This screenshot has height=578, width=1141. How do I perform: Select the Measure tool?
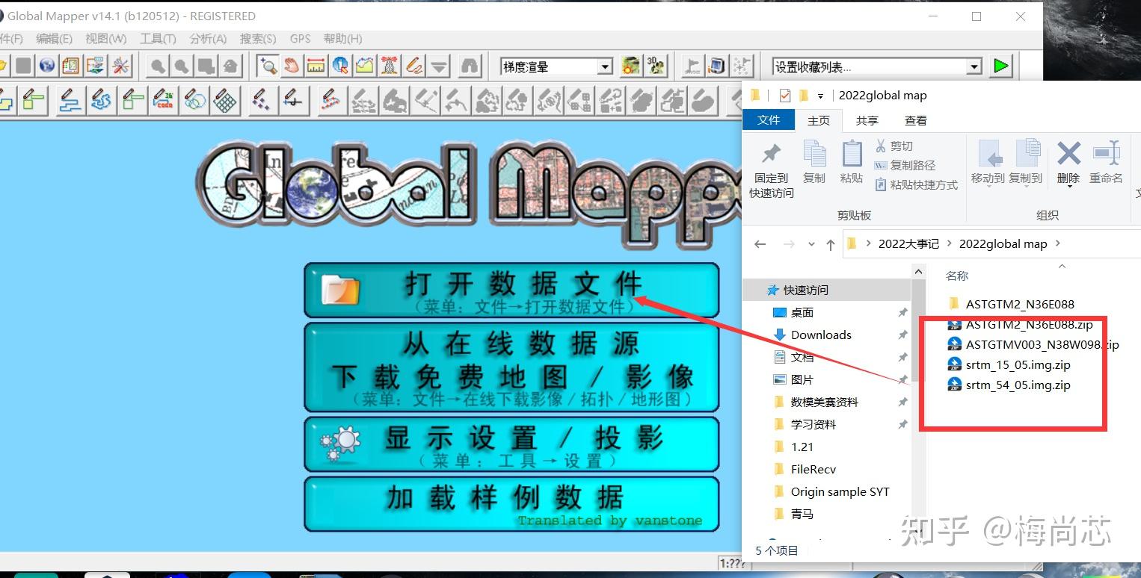[316, 66]
